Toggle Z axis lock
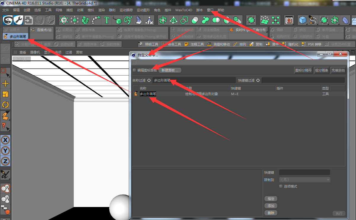This screenshot has width=356, height=220. [x=5, y=161]
